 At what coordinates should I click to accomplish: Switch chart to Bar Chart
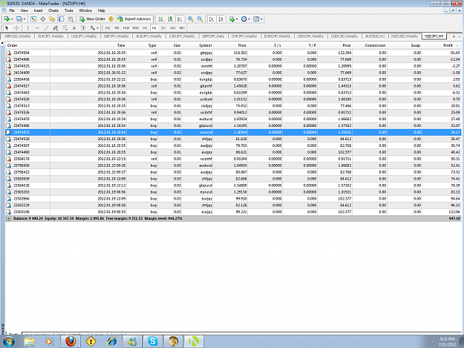(x=161, y=19)
